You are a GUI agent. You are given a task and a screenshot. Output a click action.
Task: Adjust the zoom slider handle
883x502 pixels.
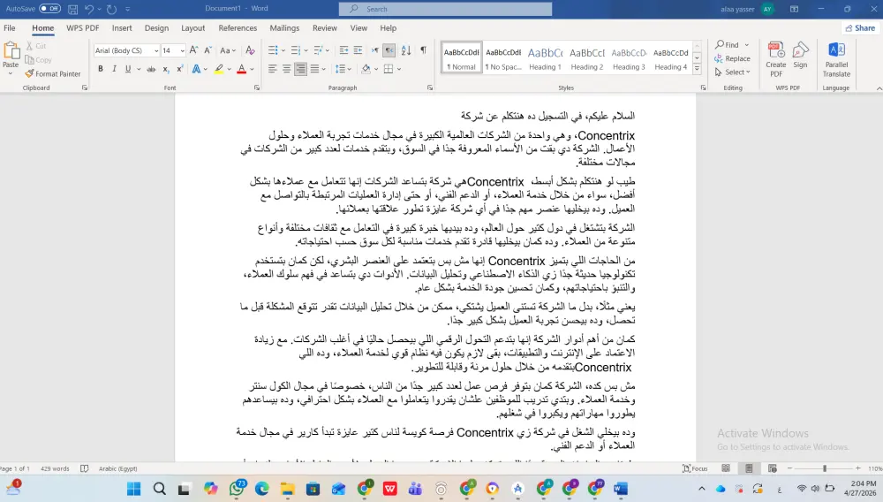click(825, 468)
